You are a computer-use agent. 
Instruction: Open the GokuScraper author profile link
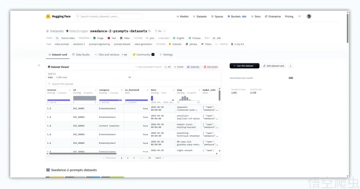(x=77, y=31)
